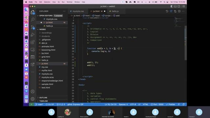Open the Extensions view
This screenshot has height=118, width=210.
tap(32, 42)
